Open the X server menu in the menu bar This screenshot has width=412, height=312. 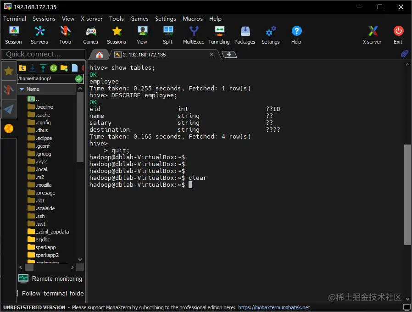(x=92, y=19)
